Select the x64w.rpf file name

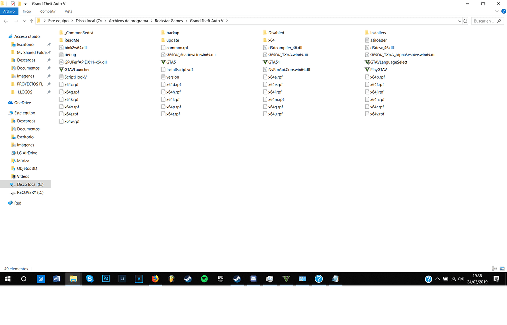tap(72, 121)
